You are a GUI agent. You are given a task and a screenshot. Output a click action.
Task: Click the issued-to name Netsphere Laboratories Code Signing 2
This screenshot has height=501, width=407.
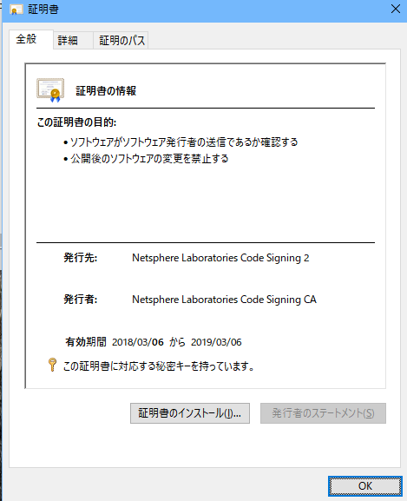(220, 258)
